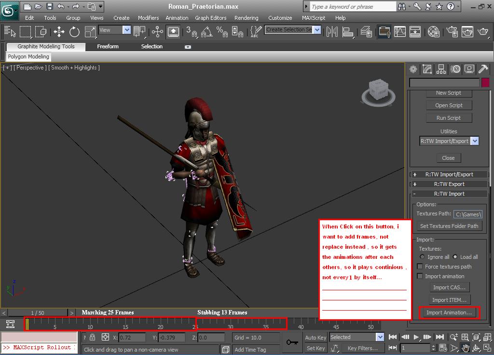Toggle the Selection Lock padlock
The height and width of the screenshot is (355, 494).
92,337
